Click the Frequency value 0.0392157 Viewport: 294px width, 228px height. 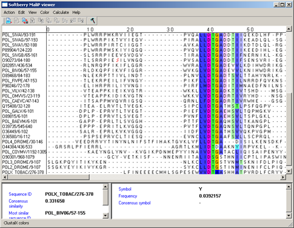click(x=210, y=196)
